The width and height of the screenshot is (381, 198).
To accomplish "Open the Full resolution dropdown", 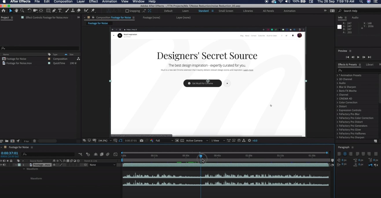I will coord(164,141).
